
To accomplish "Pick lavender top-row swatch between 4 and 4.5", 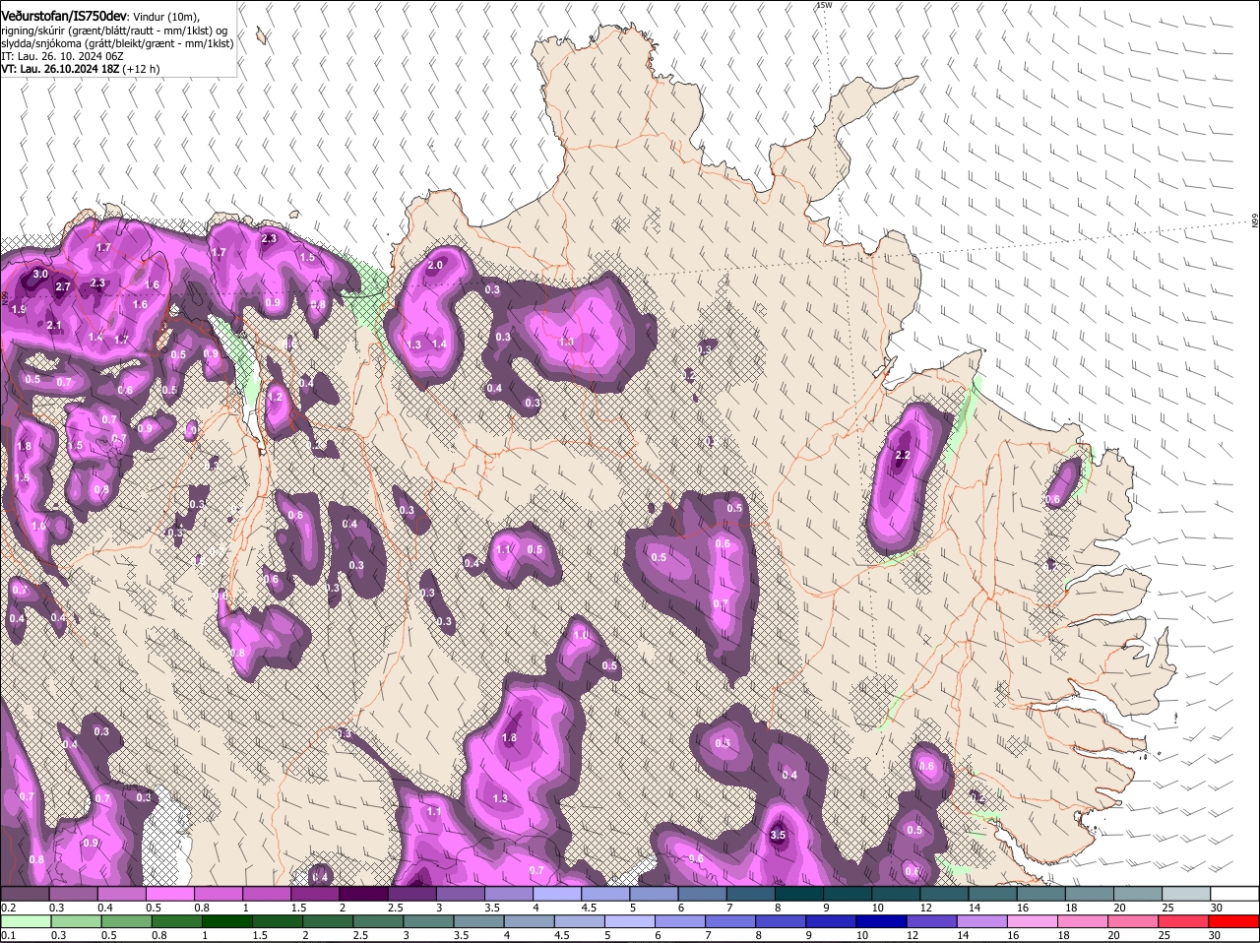I will click(x=557, y=893).
